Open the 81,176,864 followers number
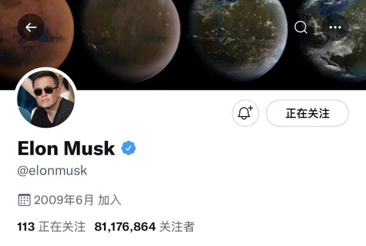This screenshot has width=366, height=246. 125,227
